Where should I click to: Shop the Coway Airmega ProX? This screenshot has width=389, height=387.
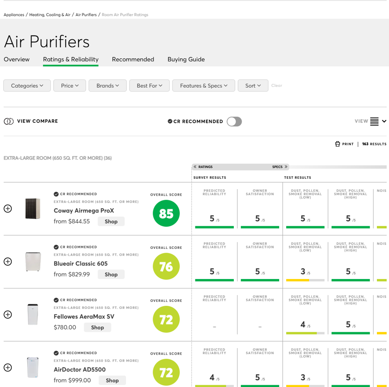point(111,221)
